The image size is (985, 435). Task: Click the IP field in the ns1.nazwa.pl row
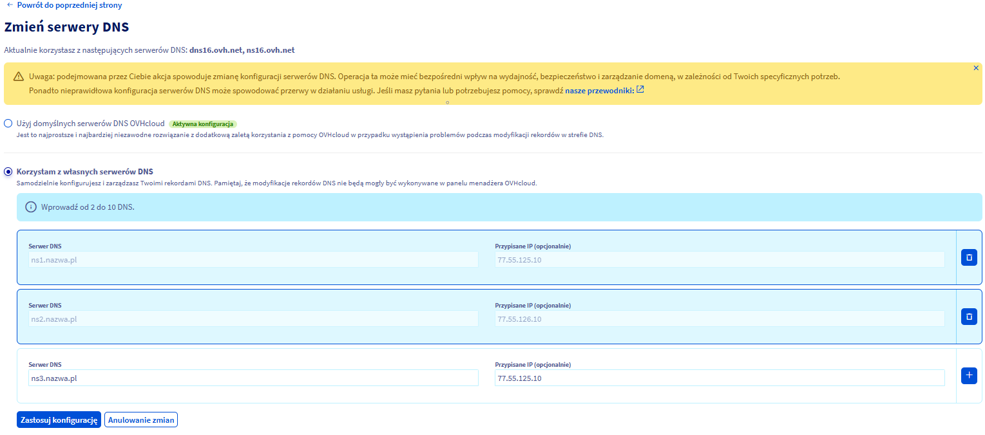coord(719,260)
